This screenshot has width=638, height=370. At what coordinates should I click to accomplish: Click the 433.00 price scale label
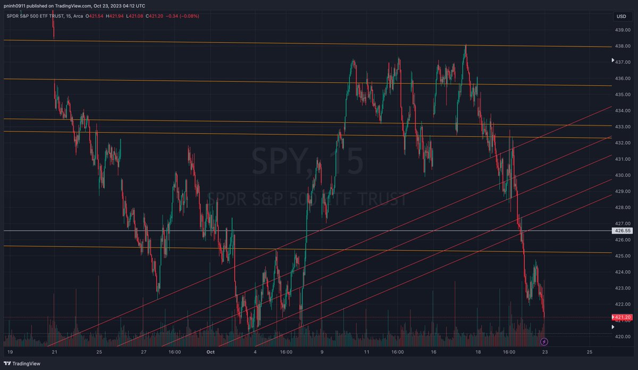click(x=623, y=127)
